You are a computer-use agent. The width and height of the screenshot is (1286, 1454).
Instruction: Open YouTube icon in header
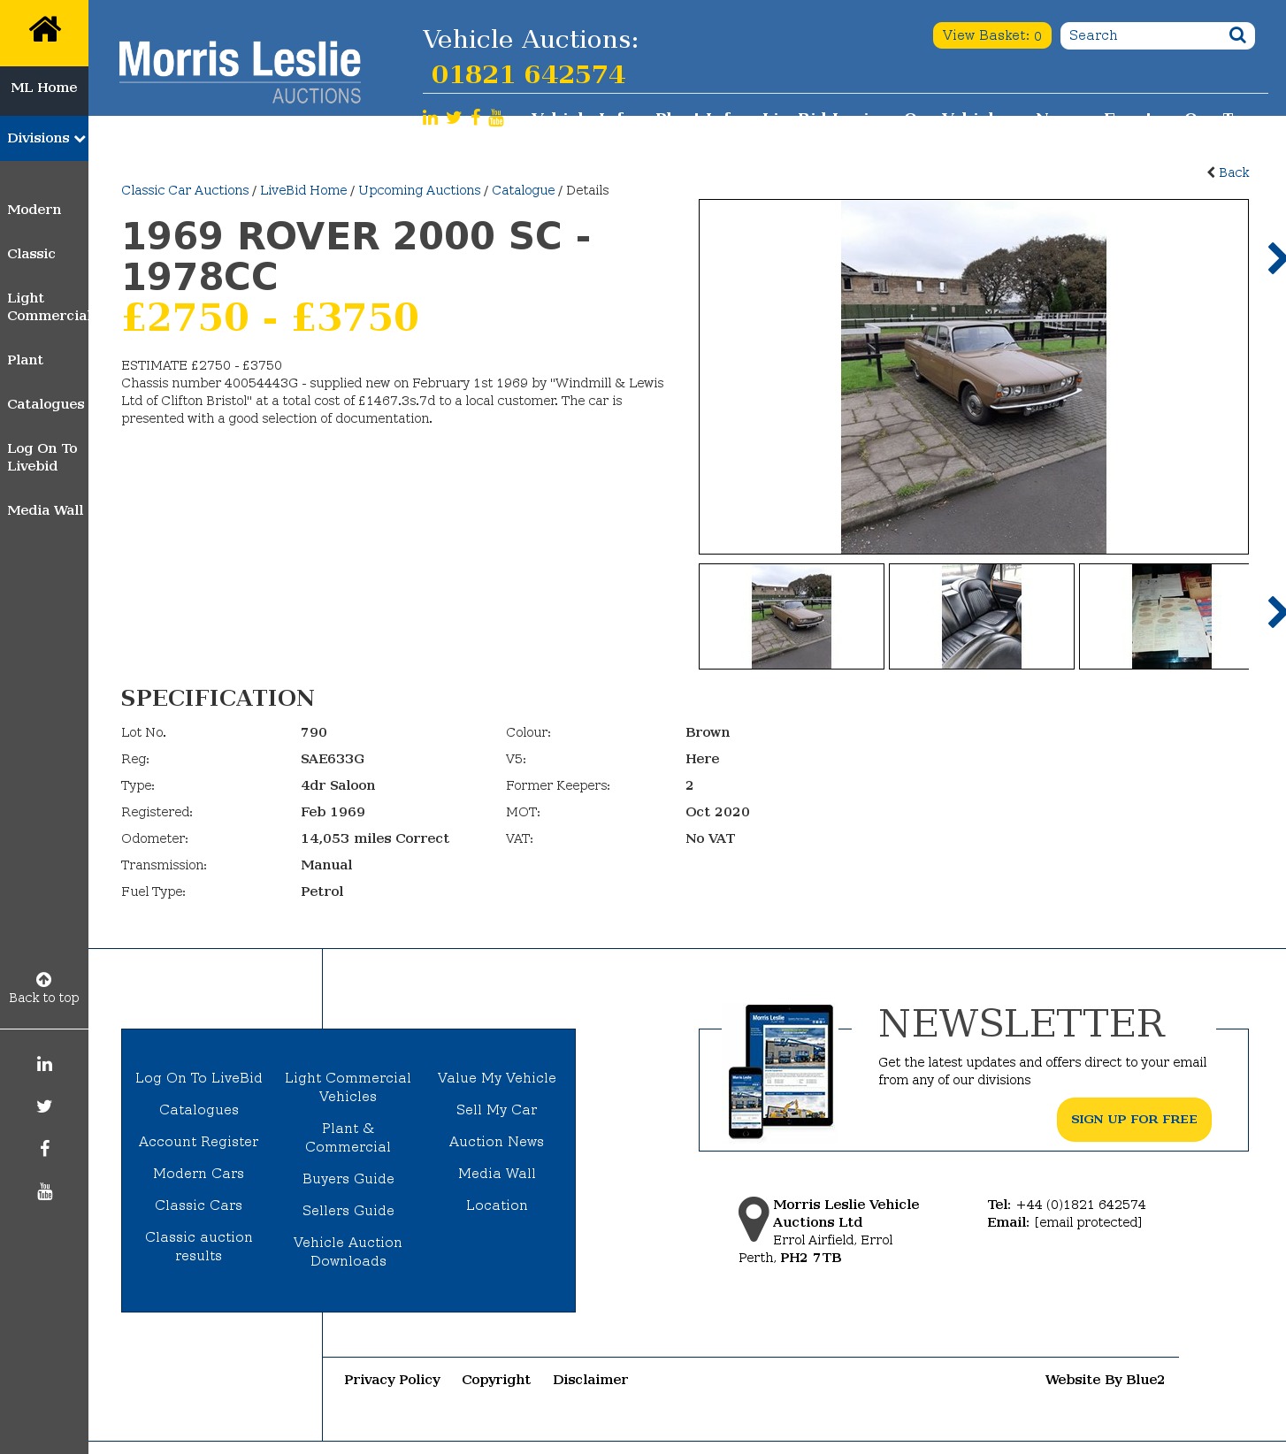coord(496,118)
